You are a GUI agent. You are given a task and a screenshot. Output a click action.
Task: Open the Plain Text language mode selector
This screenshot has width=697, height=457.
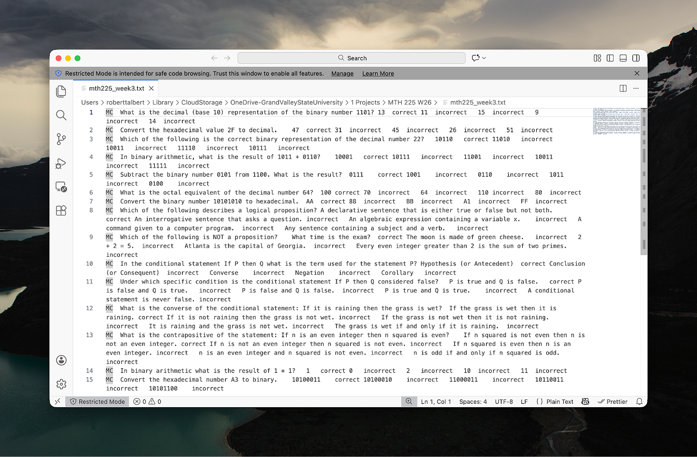click(x=559, y=401)
